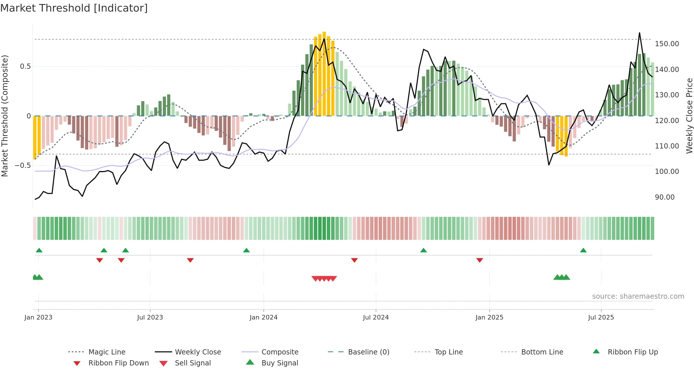Viewport: 694px width, 390px height.
Task: Click the last buy signal marker in 2025 cluster
Action: click(566, 277)
